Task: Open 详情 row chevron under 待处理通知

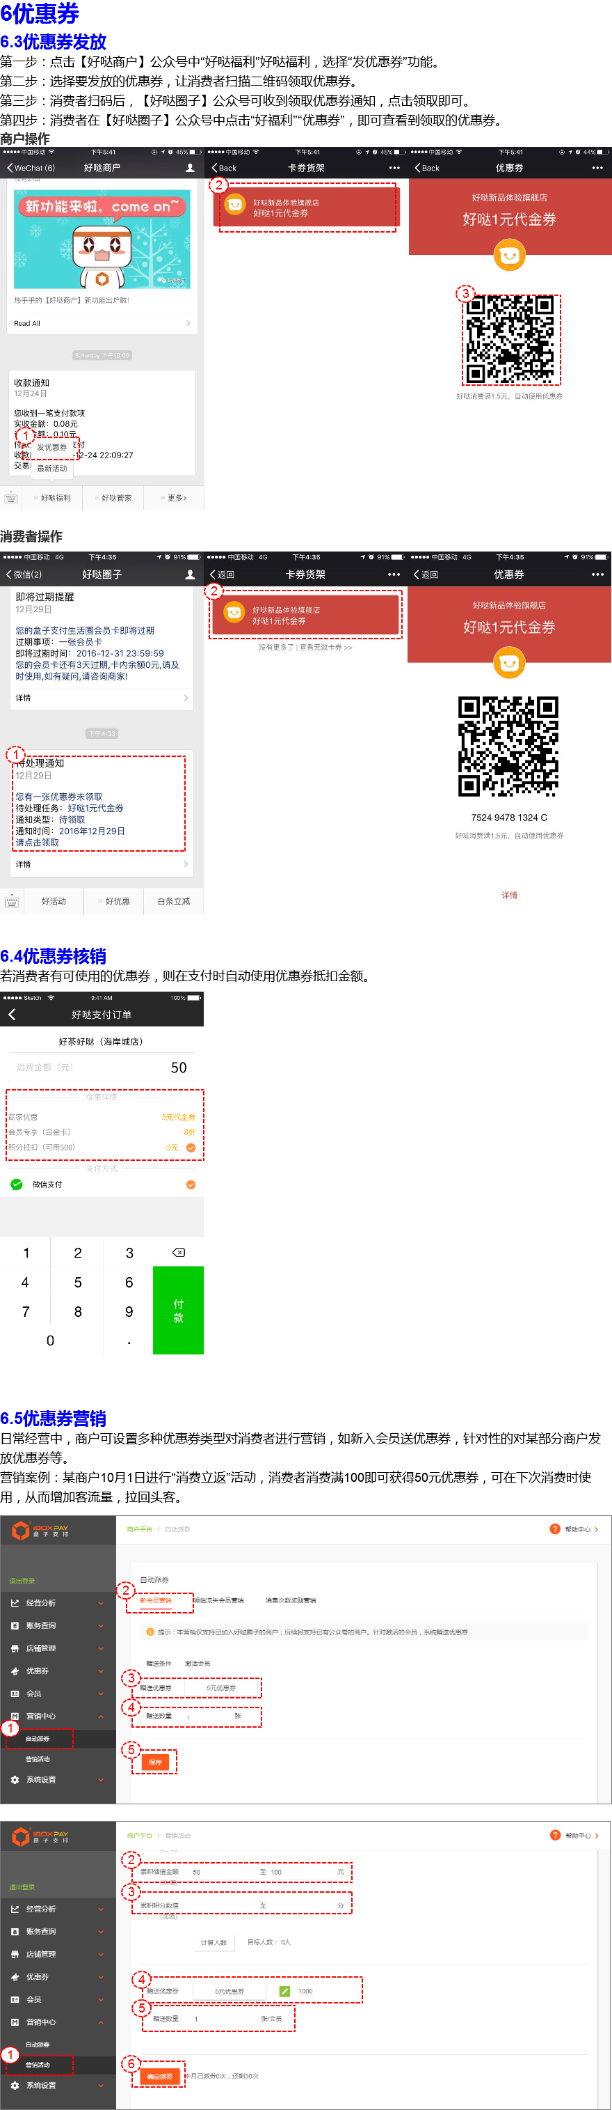Action: (x=186, y=864)
